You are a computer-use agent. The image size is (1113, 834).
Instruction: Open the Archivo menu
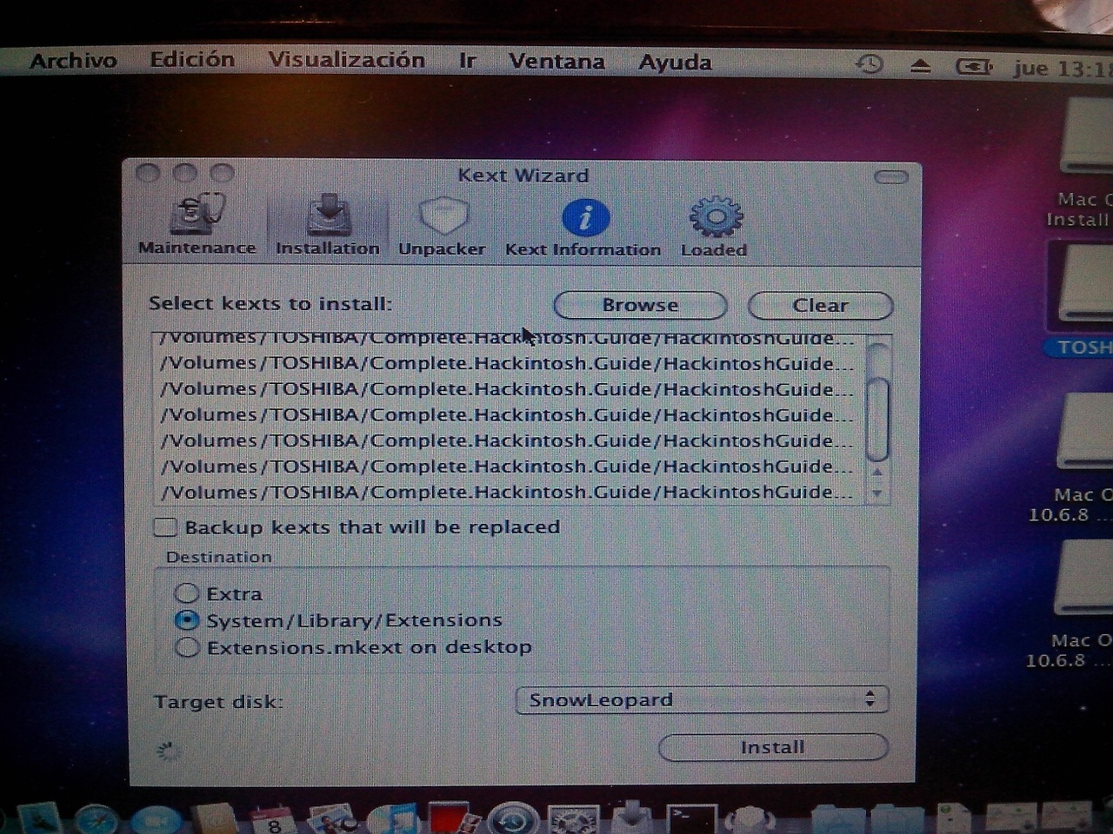[x=73, y=60]
